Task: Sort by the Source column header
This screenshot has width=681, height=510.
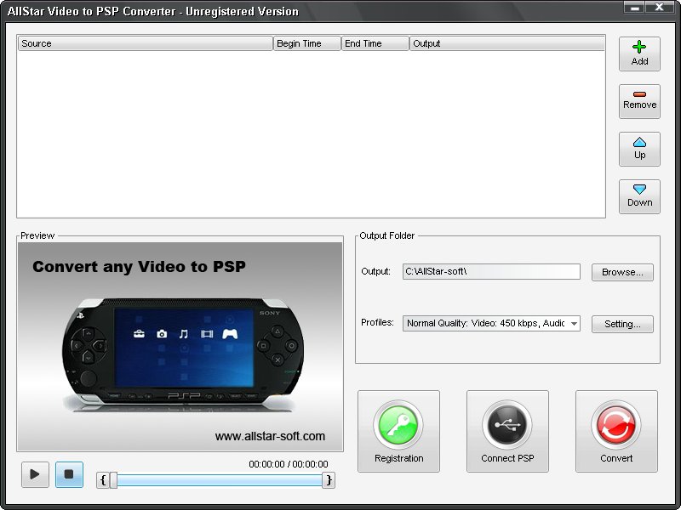Action: click(x=145, y=43)
